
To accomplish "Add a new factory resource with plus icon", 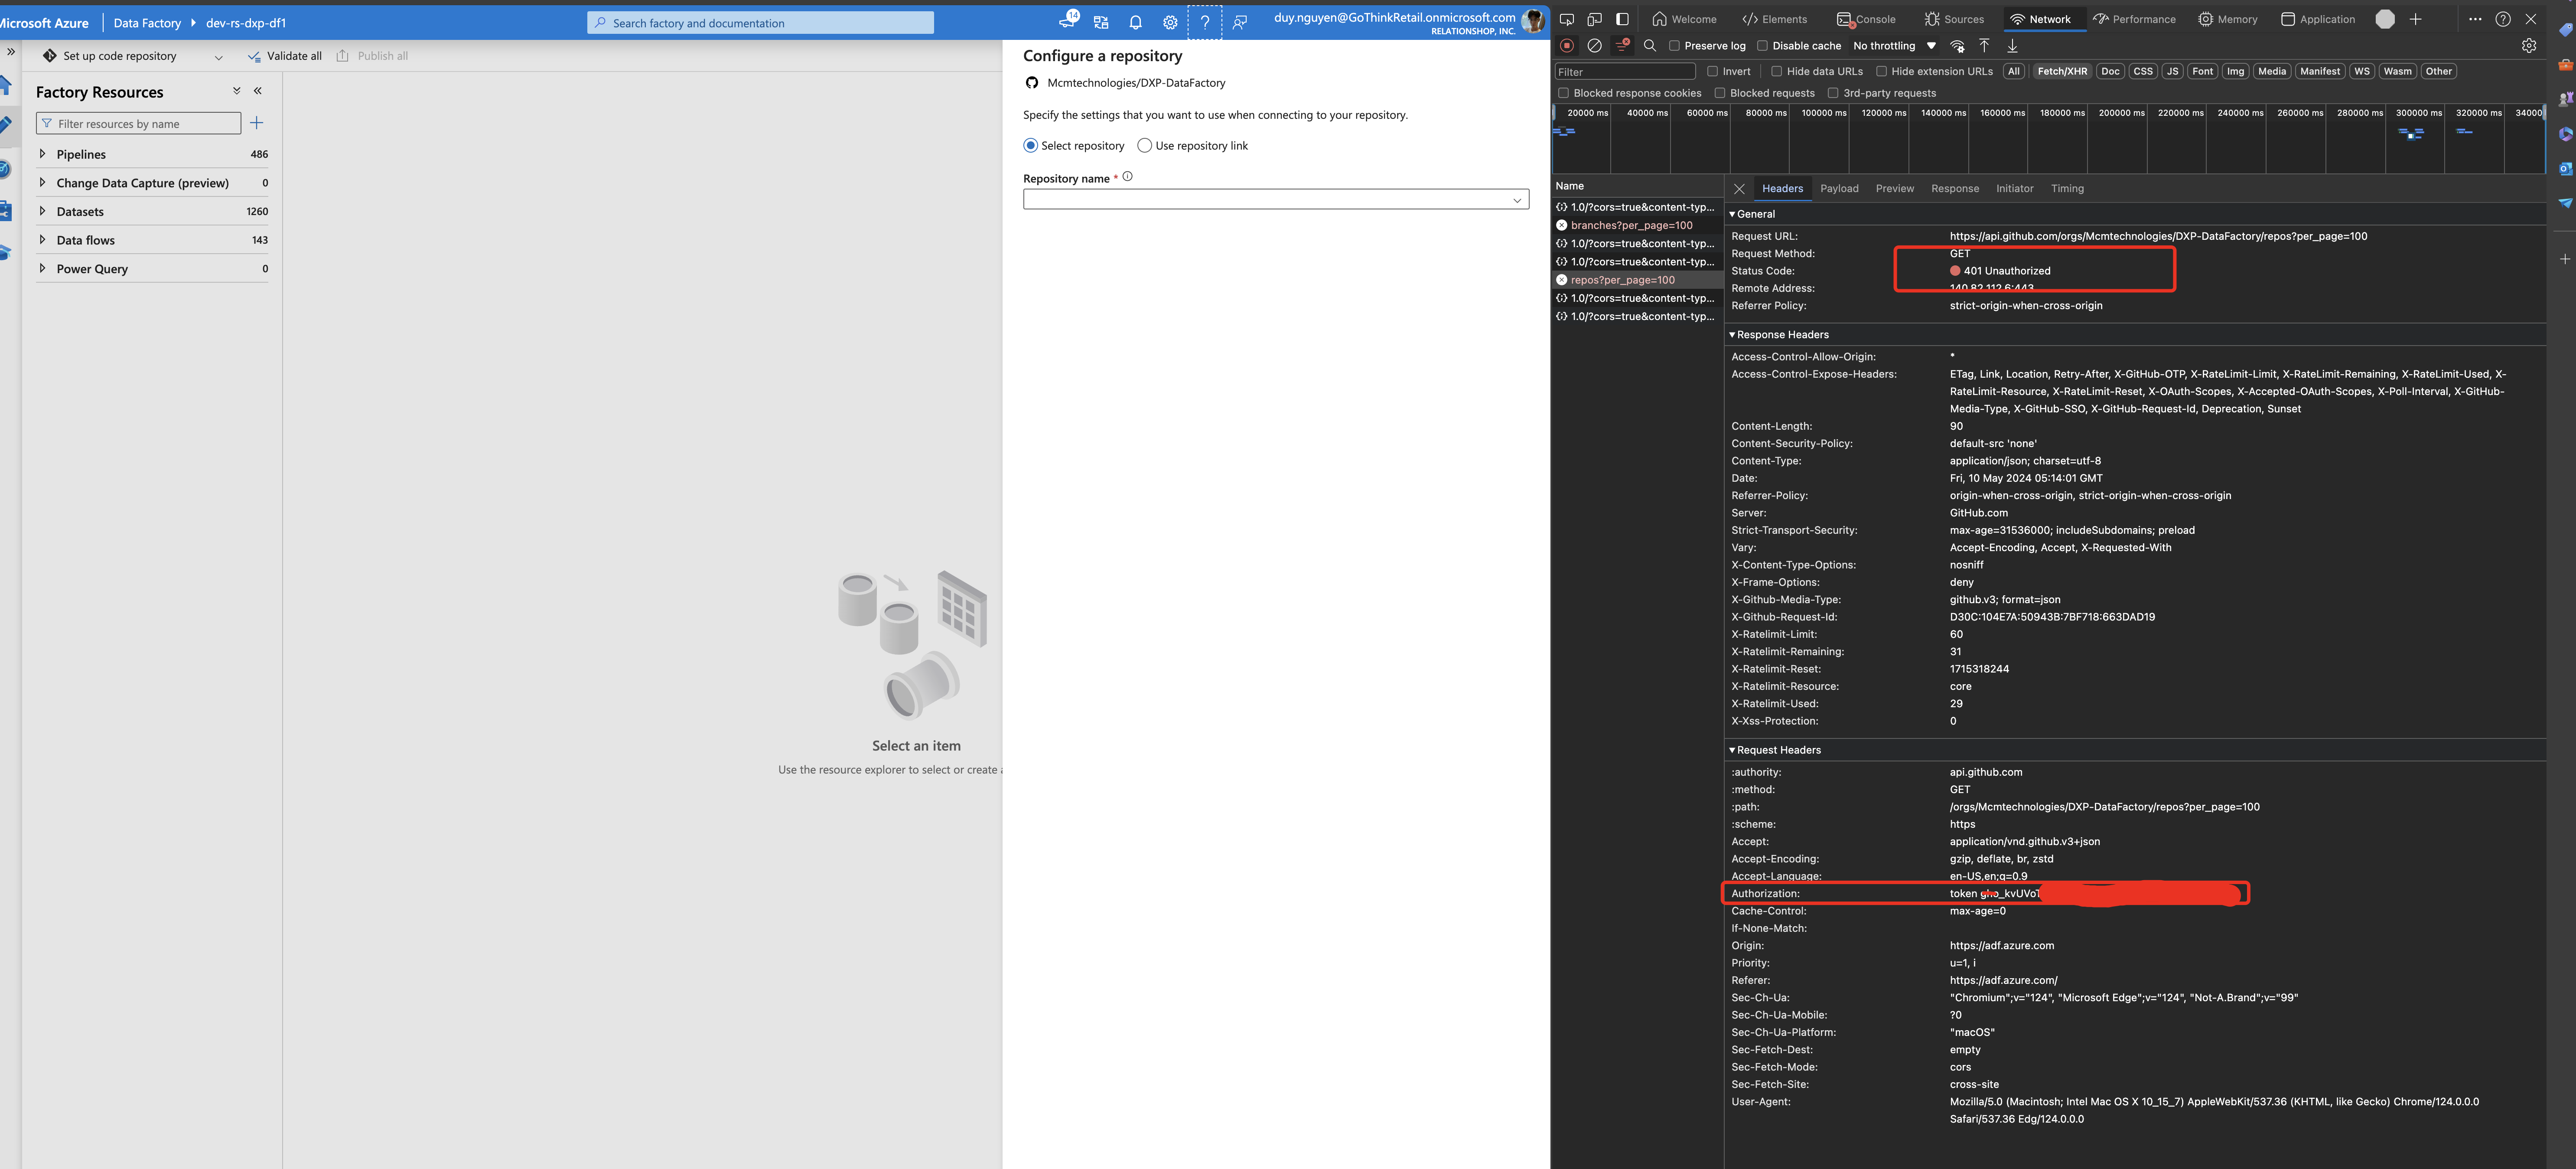I will (257, 123).
